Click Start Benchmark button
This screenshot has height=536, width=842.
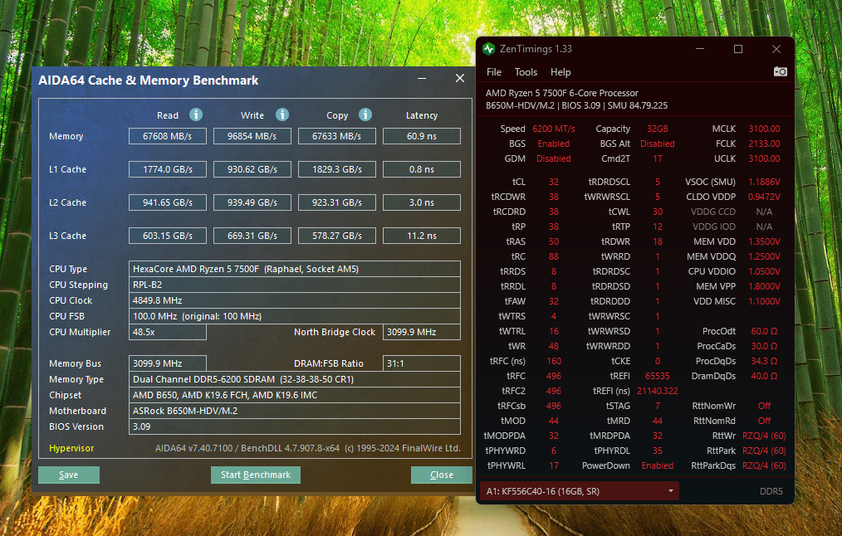point(256,475)
